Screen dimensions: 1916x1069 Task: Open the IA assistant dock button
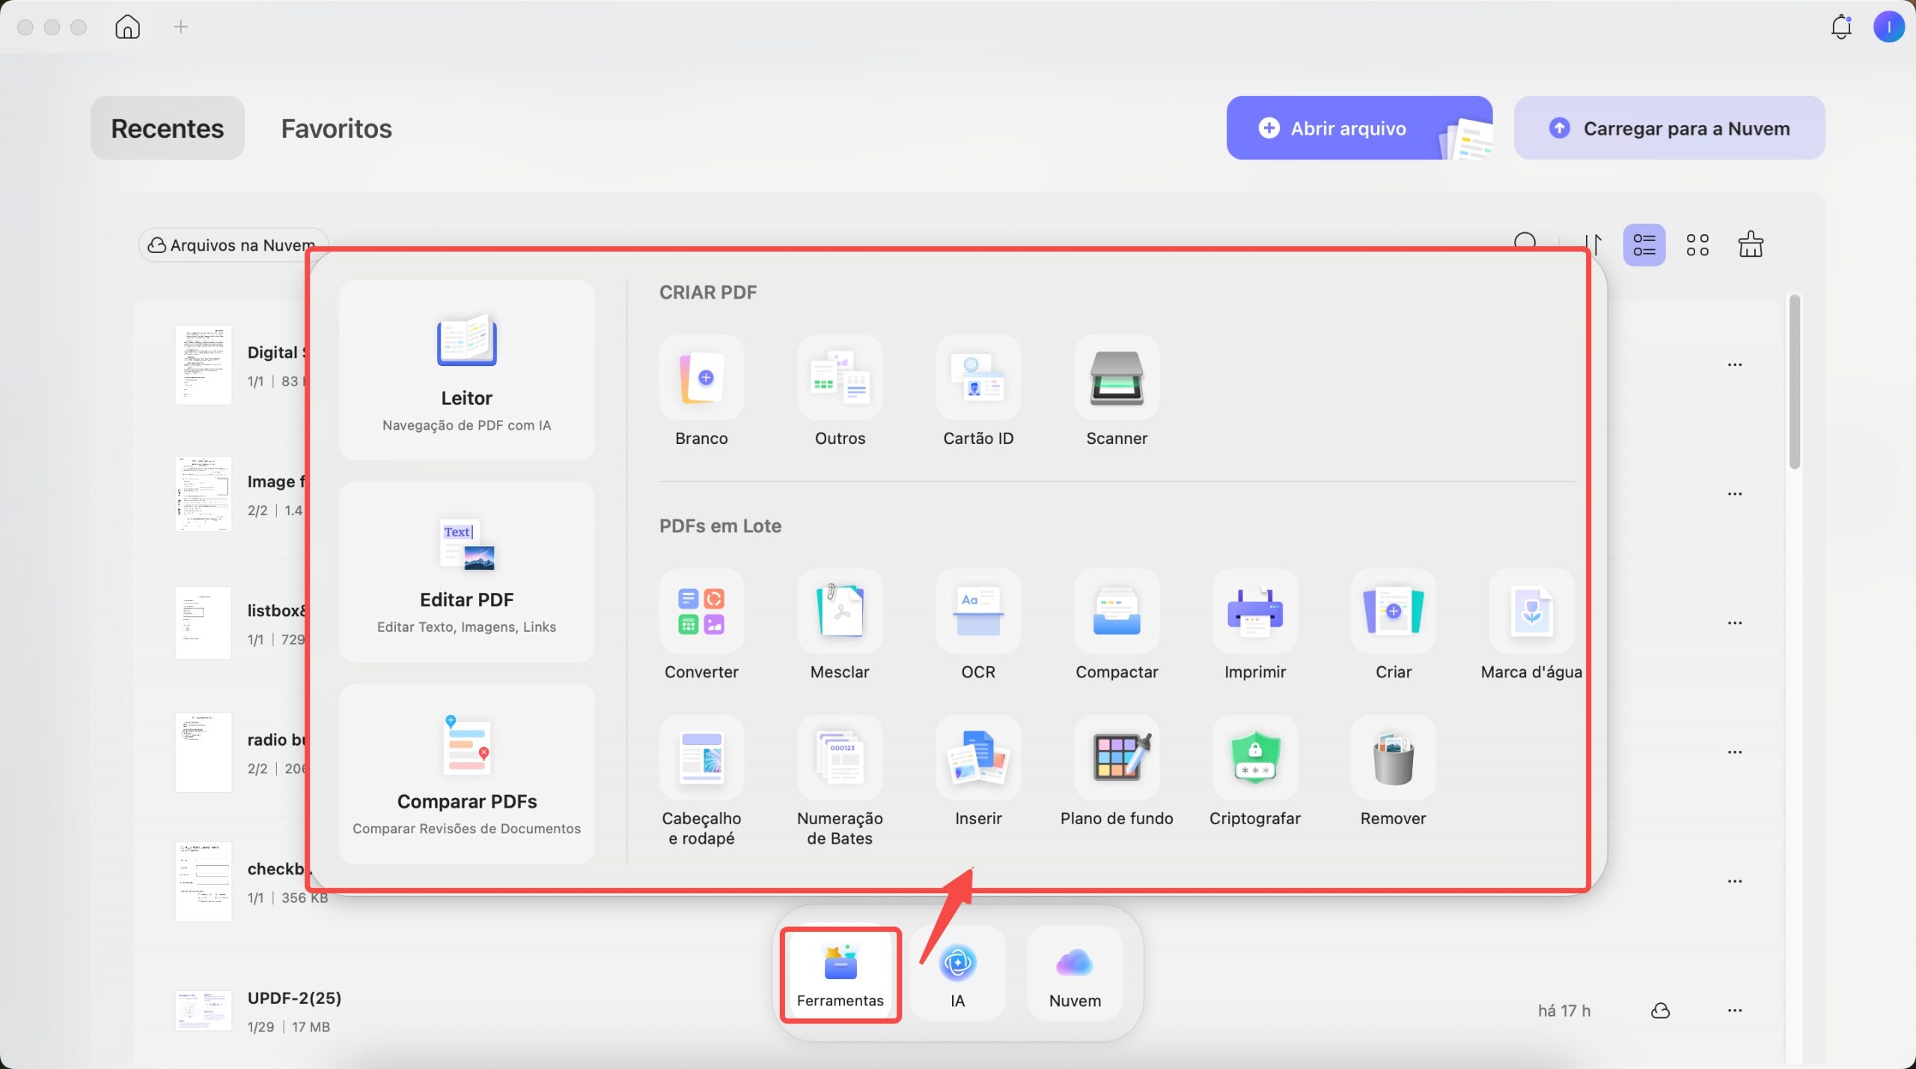click(957, 975)
